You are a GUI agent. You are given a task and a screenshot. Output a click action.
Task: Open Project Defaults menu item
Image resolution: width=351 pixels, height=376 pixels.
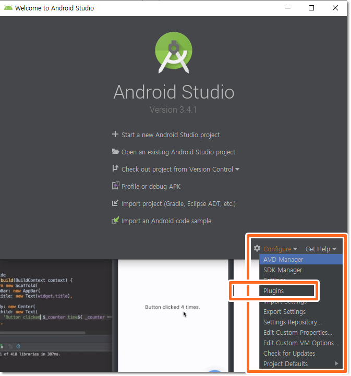point(301,364)
